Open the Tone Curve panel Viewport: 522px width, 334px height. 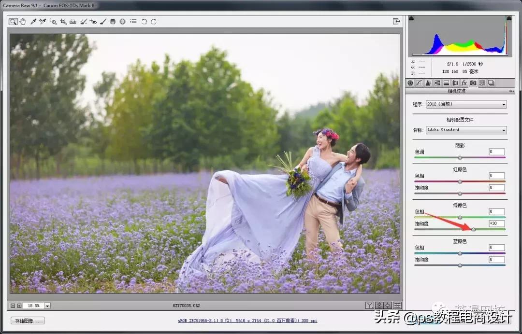419,83
